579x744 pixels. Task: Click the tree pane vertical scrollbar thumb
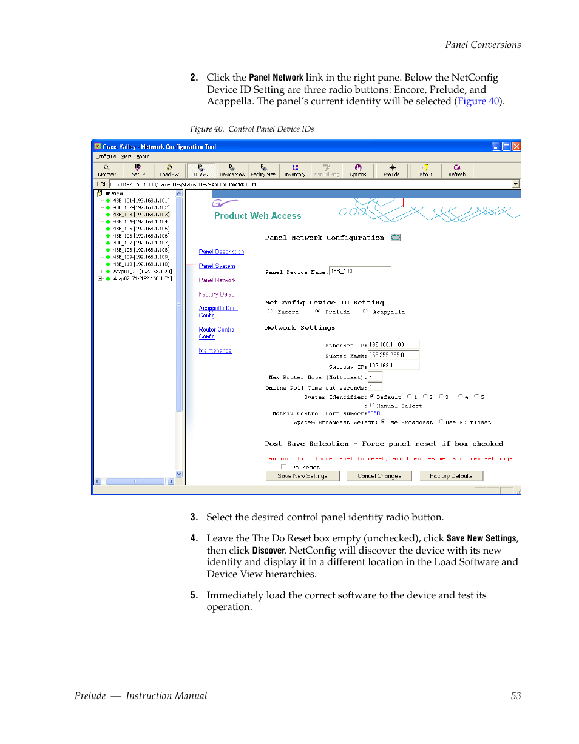(x=179, y=304)
